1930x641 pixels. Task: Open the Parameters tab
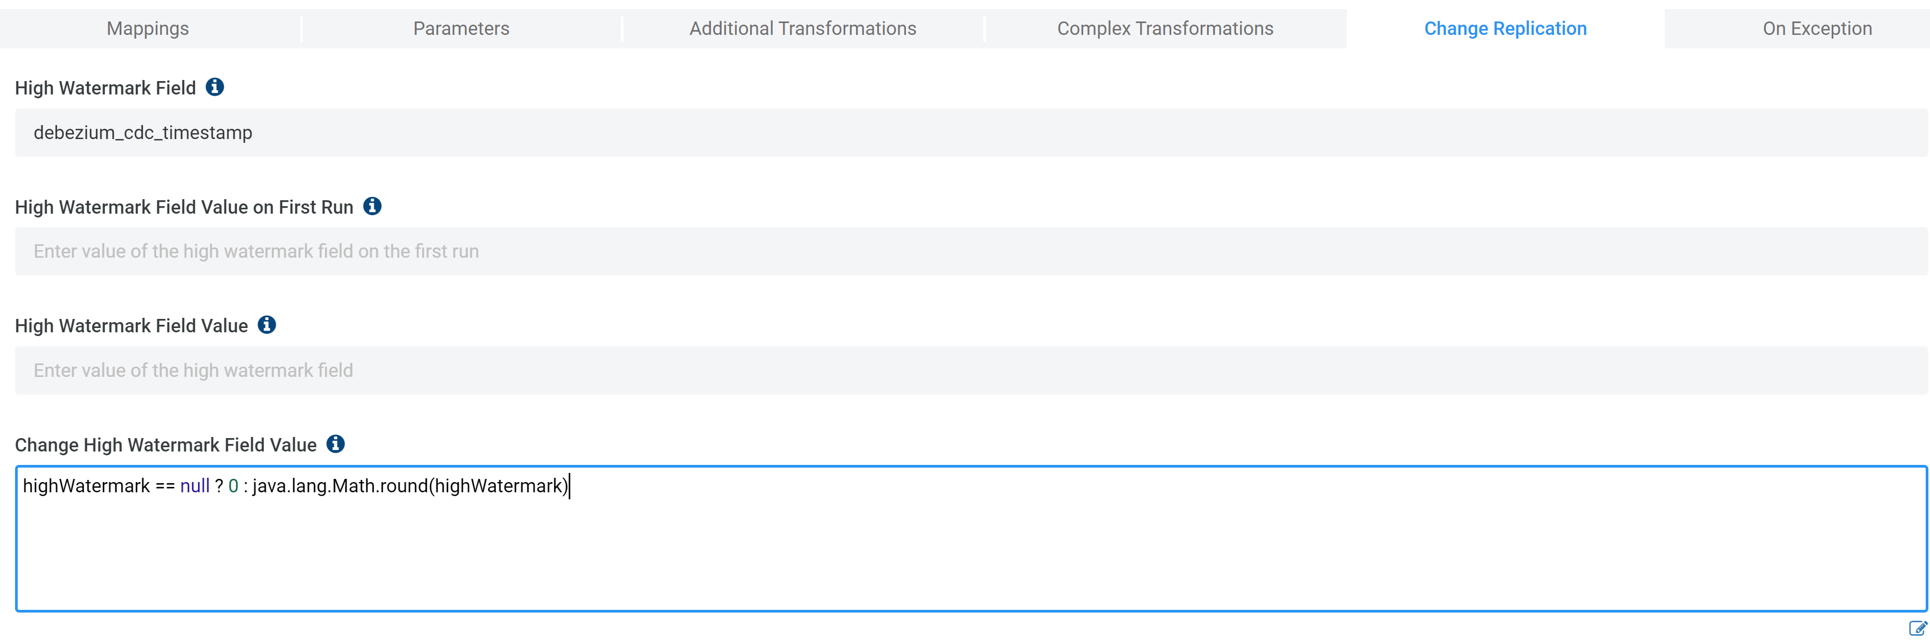pos(461,28)
